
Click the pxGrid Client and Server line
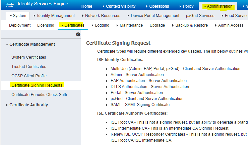coord(147,99)
